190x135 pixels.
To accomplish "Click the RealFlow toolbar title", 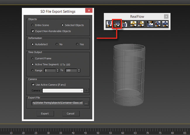I will coord(137,17).
